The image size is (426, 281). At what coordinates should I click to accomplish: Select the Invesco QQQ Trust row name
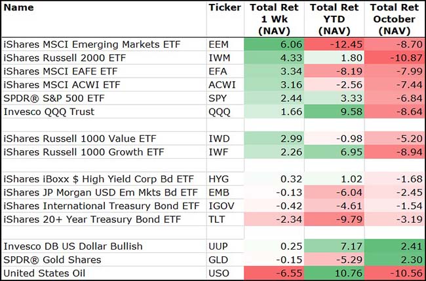click(49, 112)
